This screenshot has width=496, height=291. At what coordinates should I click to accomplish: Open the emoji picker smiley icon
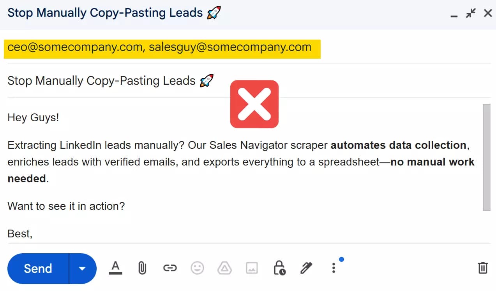click(x=197, y=268)
